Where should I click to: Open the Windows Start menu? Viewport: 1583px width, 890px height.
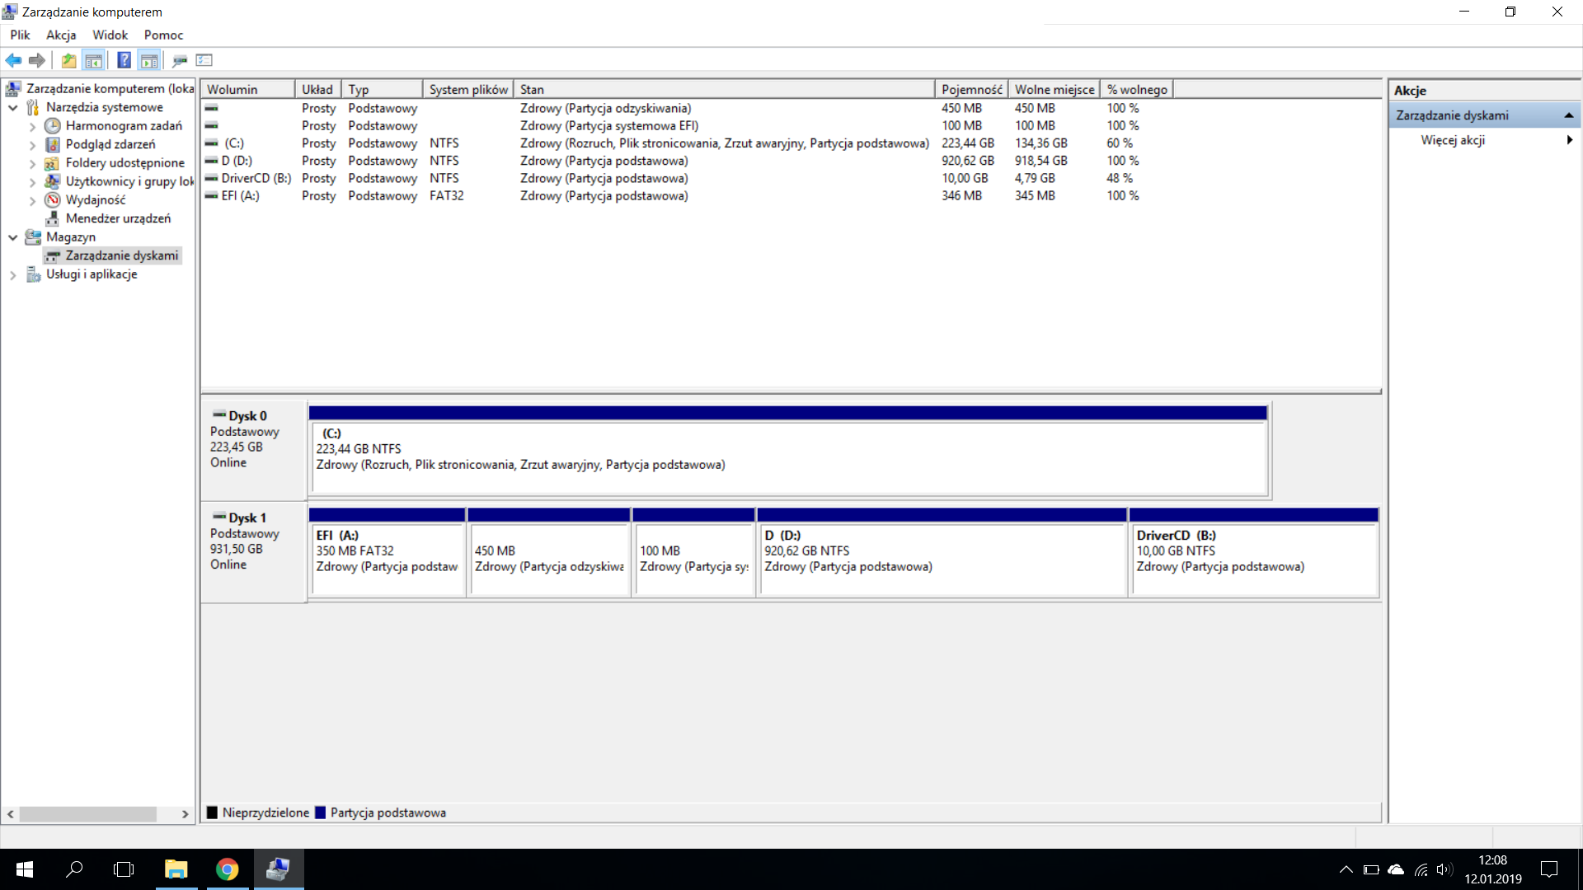point(25,869)
